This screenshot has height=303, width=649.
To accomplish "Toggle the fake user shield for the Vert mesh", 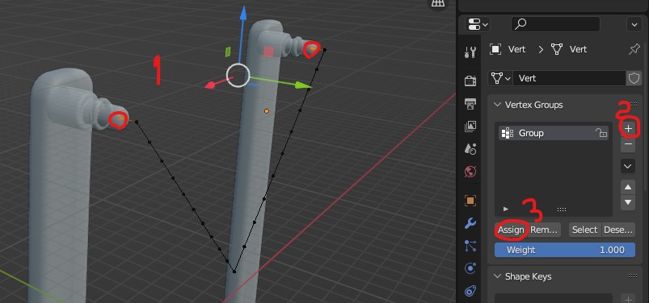I will pos(634,78).
